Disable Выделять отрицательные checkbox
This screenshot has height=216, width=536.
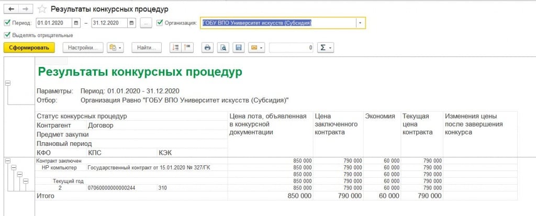tap(7, 35)
